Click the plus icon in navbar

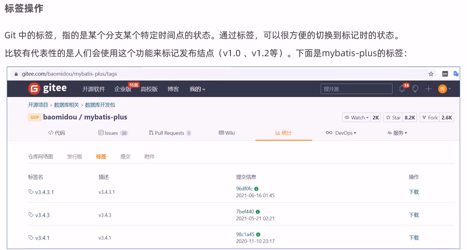point(428,89)
